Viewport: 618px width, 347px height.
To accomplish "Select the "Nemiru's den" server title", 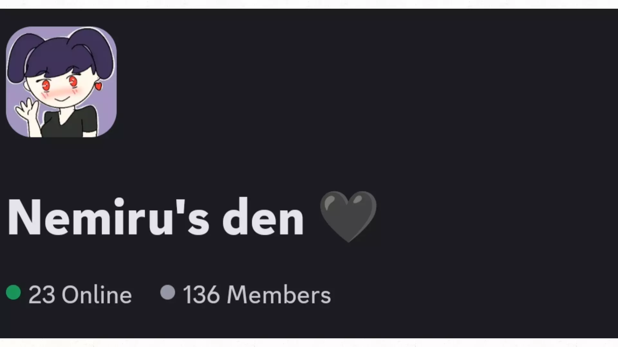I will point(156,217).
